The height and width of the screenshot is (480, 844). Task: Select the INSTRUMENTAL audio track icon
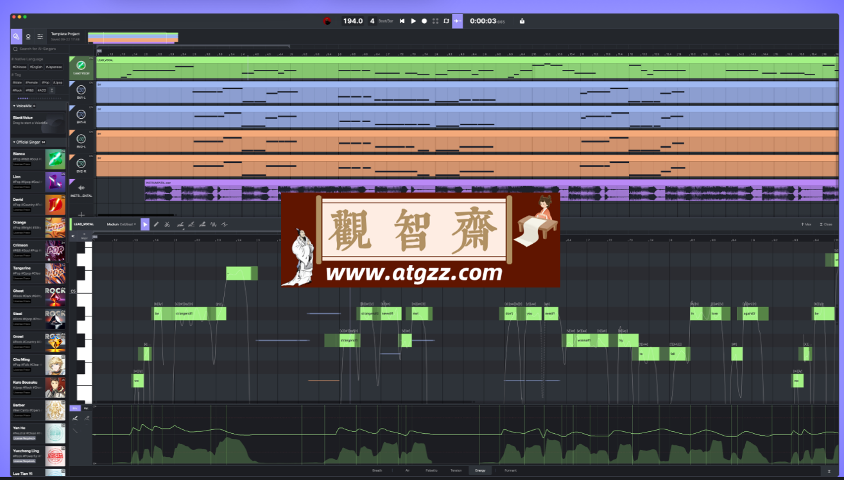click(x=82, y=188)
